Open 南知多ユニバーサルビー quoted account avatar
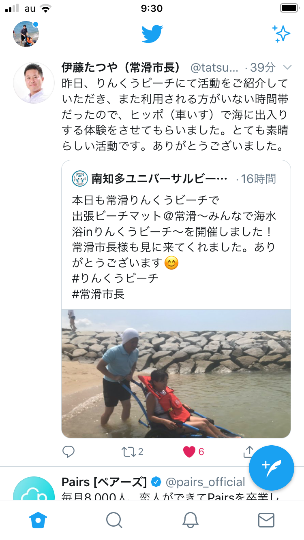This screenshot has width=304, height=540. pyautogui.click(x=80, y=179)
